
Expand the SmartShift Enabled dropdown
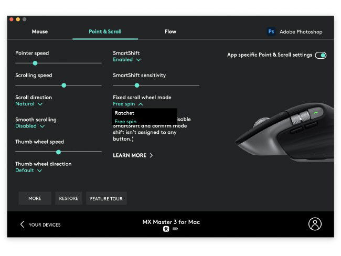[x=127, y=60]
